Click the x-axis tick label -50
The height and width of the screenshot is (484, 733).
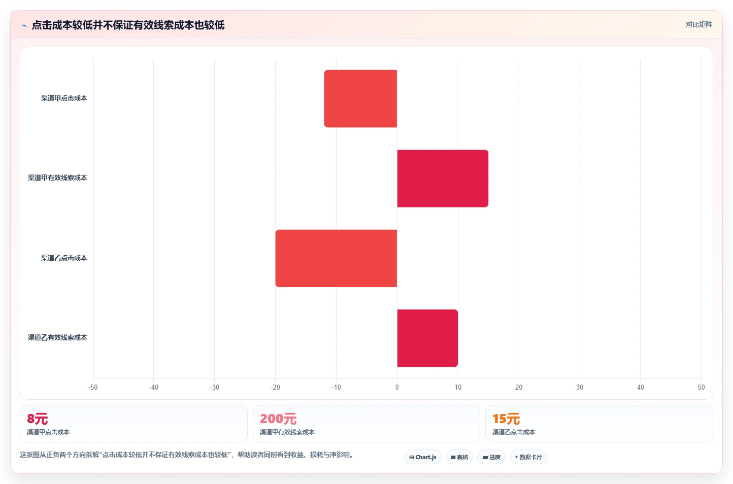pos(93,387)
